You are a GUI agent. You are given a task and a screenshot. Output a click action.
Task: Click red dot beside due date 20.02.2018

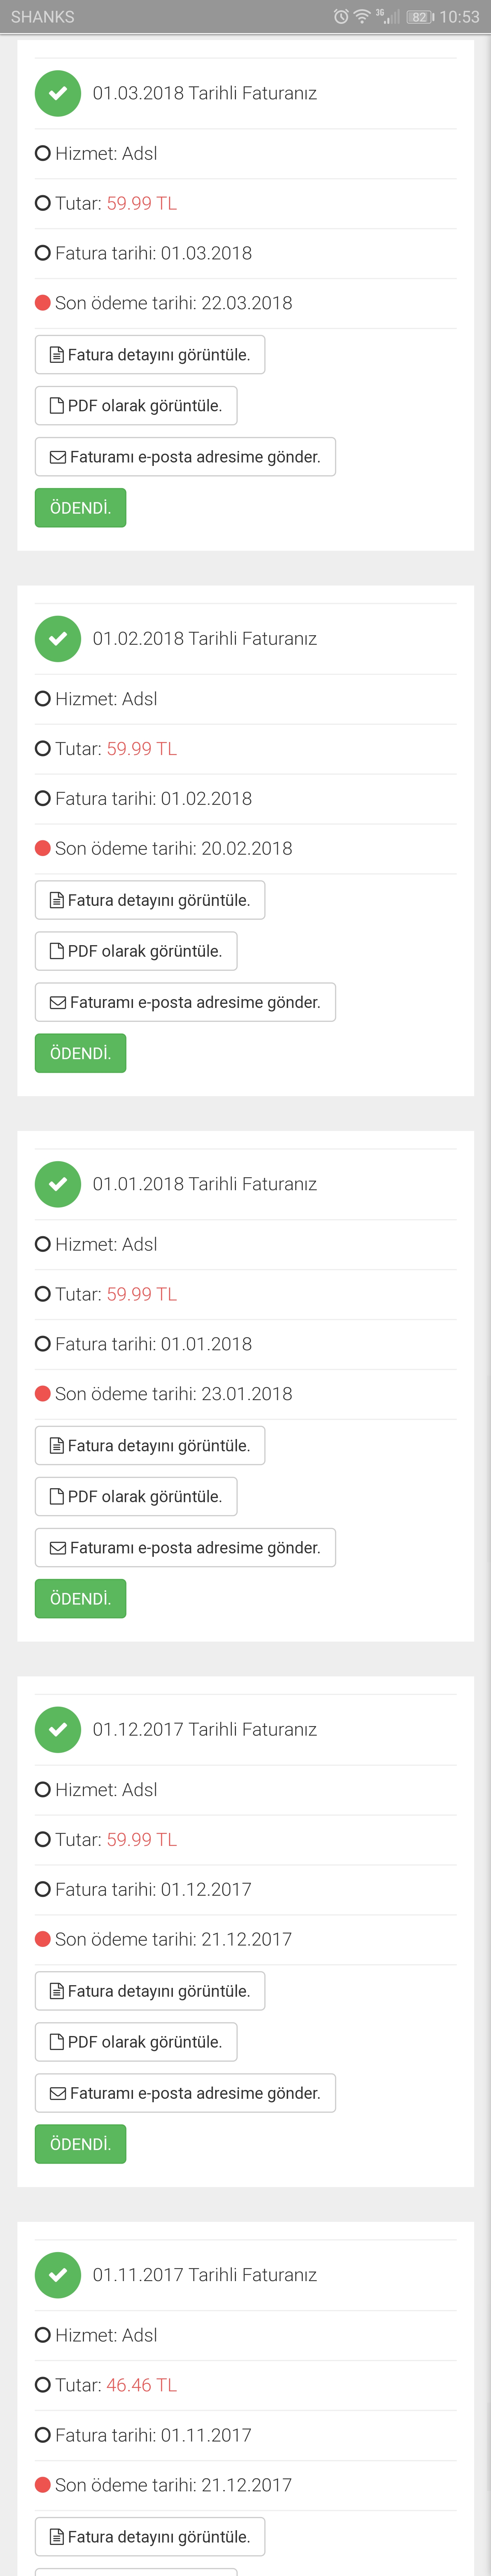[43, 848]
